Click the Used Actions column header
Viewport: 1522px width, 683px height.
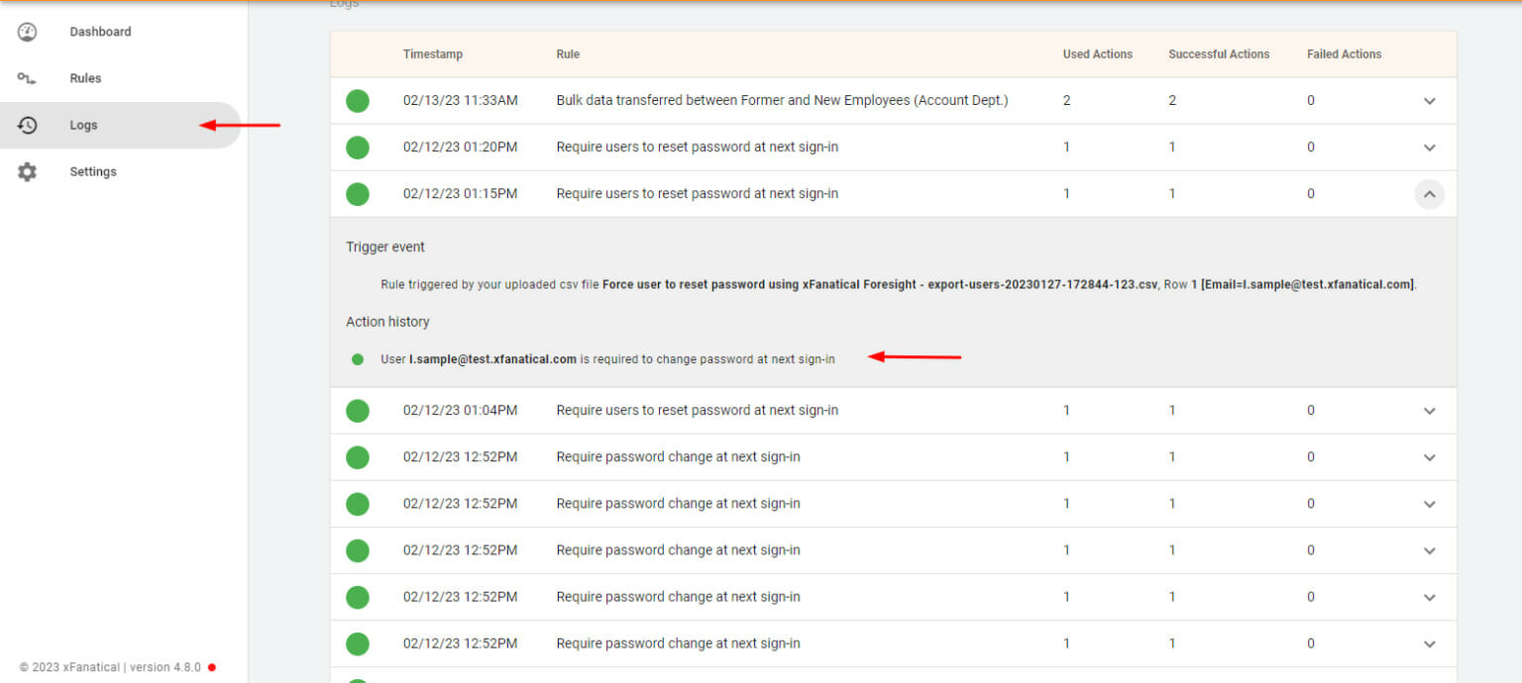pos(1098,54)
